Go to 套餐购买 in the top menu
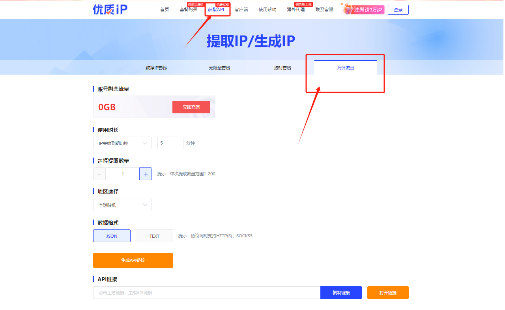This screenshot has height=310, width=505. pos(189,9)
